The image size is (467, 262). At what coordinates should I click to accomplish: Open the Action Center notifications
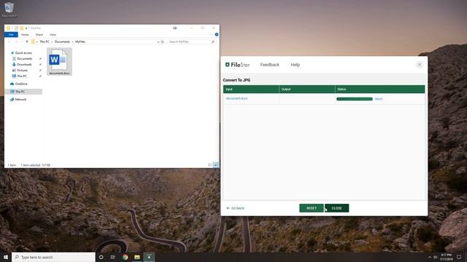tap(459, 257)
